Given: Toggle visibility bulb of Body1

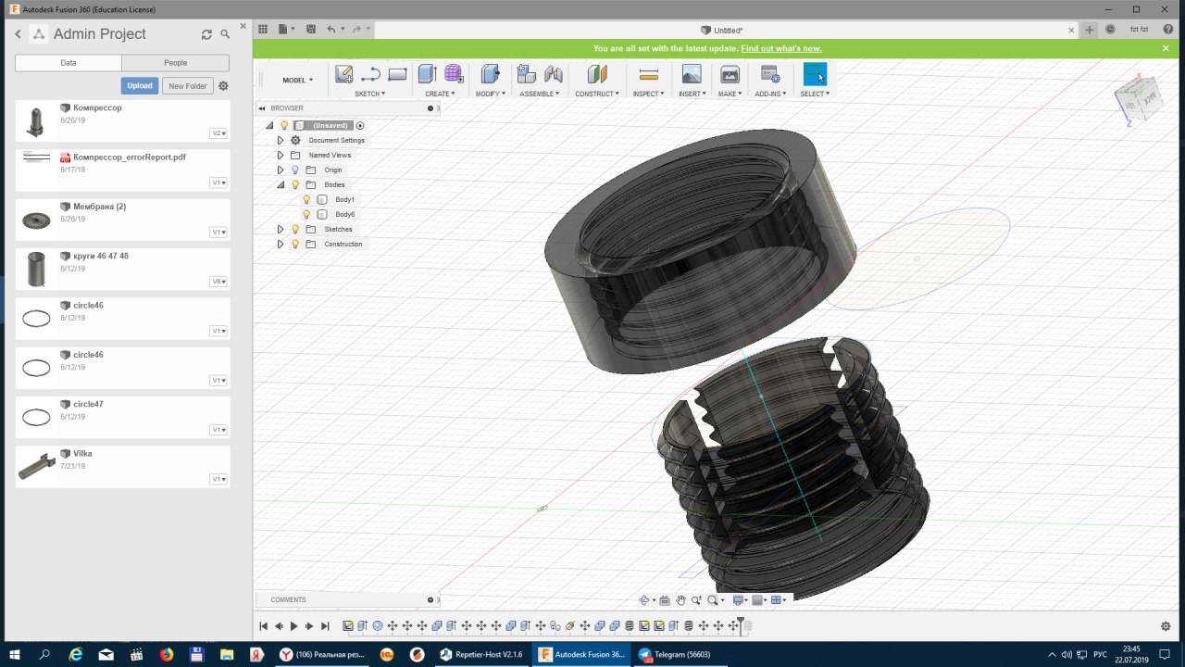Looking at the screenshot, I should pos(306,199).
